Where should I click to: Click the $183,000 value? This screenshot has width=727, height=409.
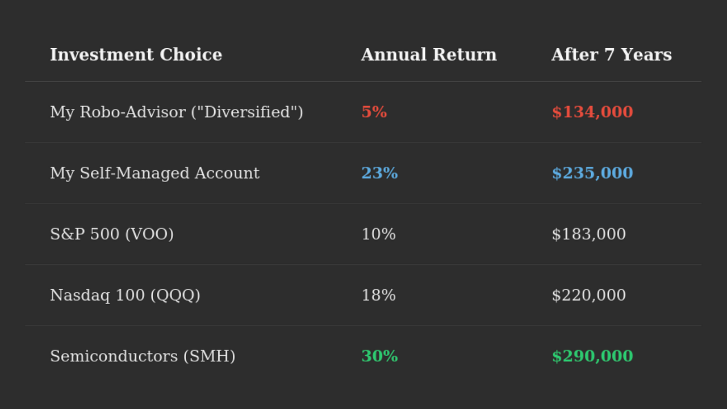coord(589,234)
